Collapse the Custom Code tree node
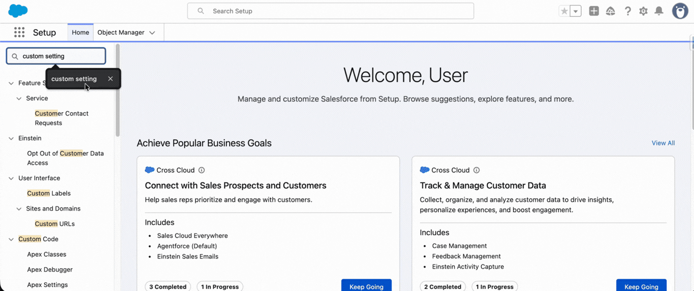This screenshot has height=291, width=694. (11, 239)
